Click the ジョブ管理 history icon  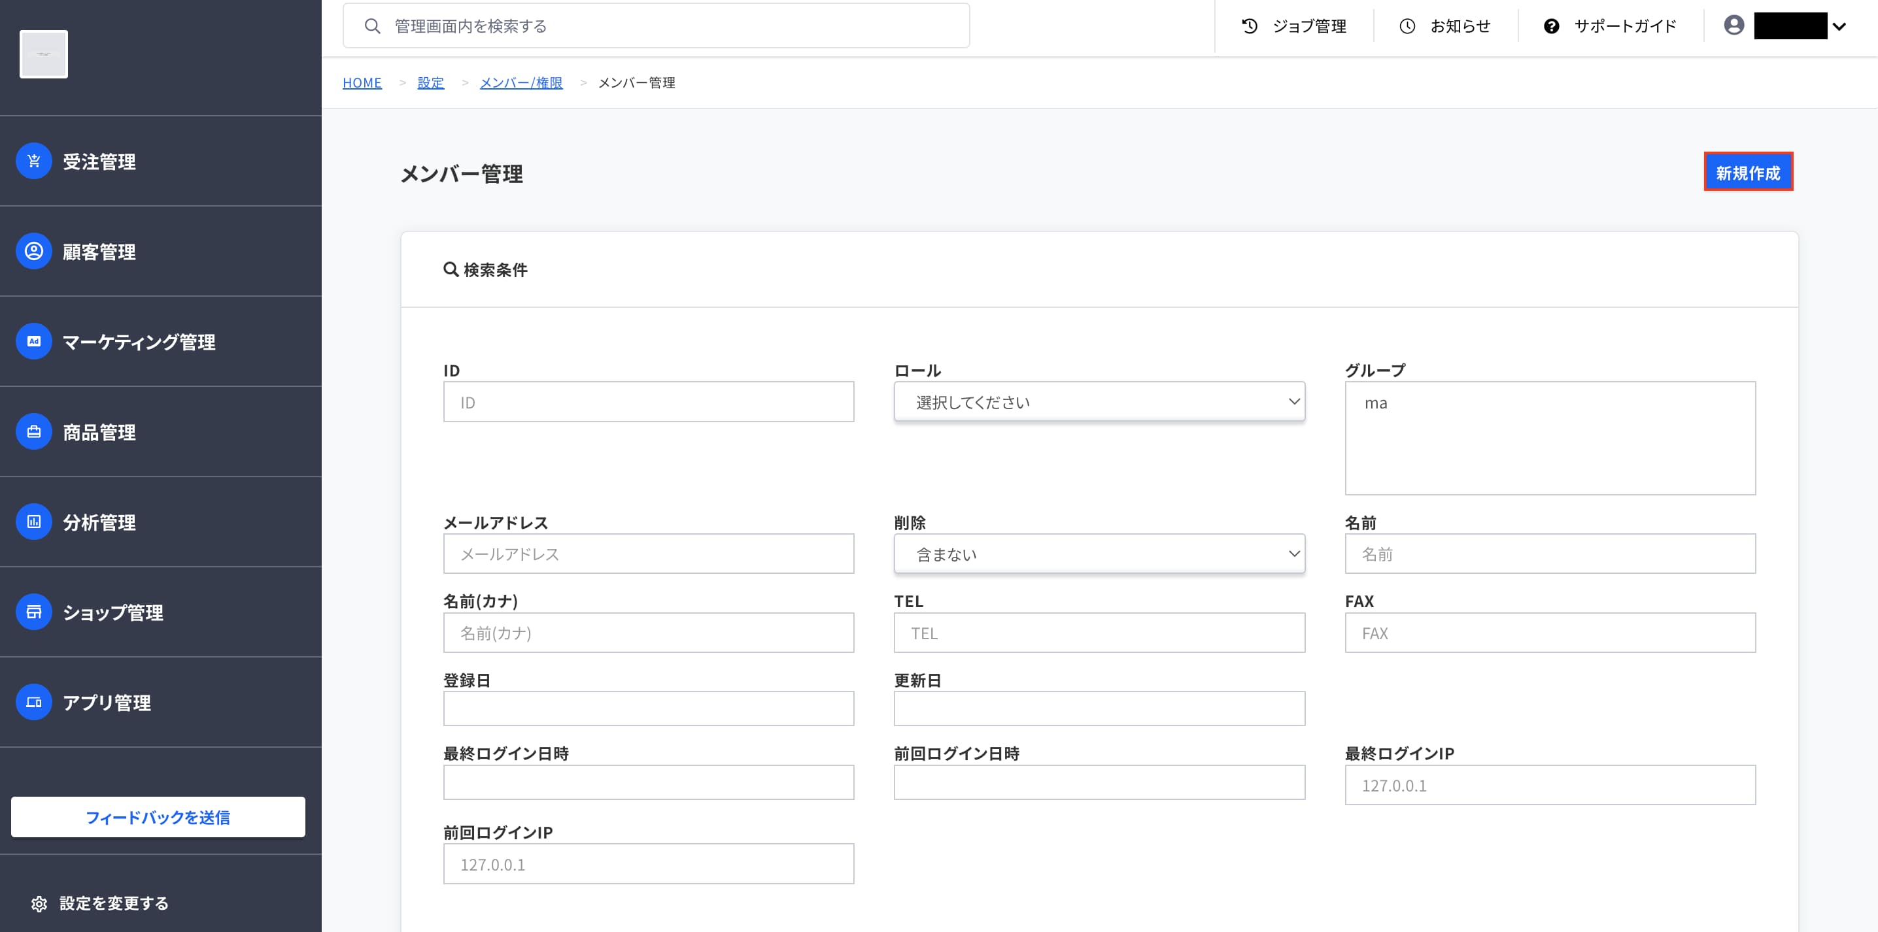[x=1249, y=25]
